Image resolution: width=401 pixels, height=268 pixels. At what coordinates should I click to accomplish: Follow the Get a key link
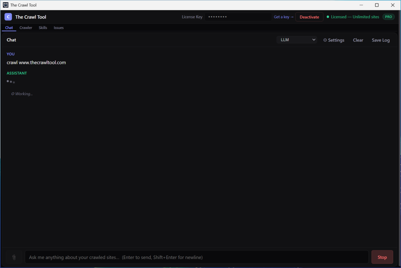(x=284, y=17)
